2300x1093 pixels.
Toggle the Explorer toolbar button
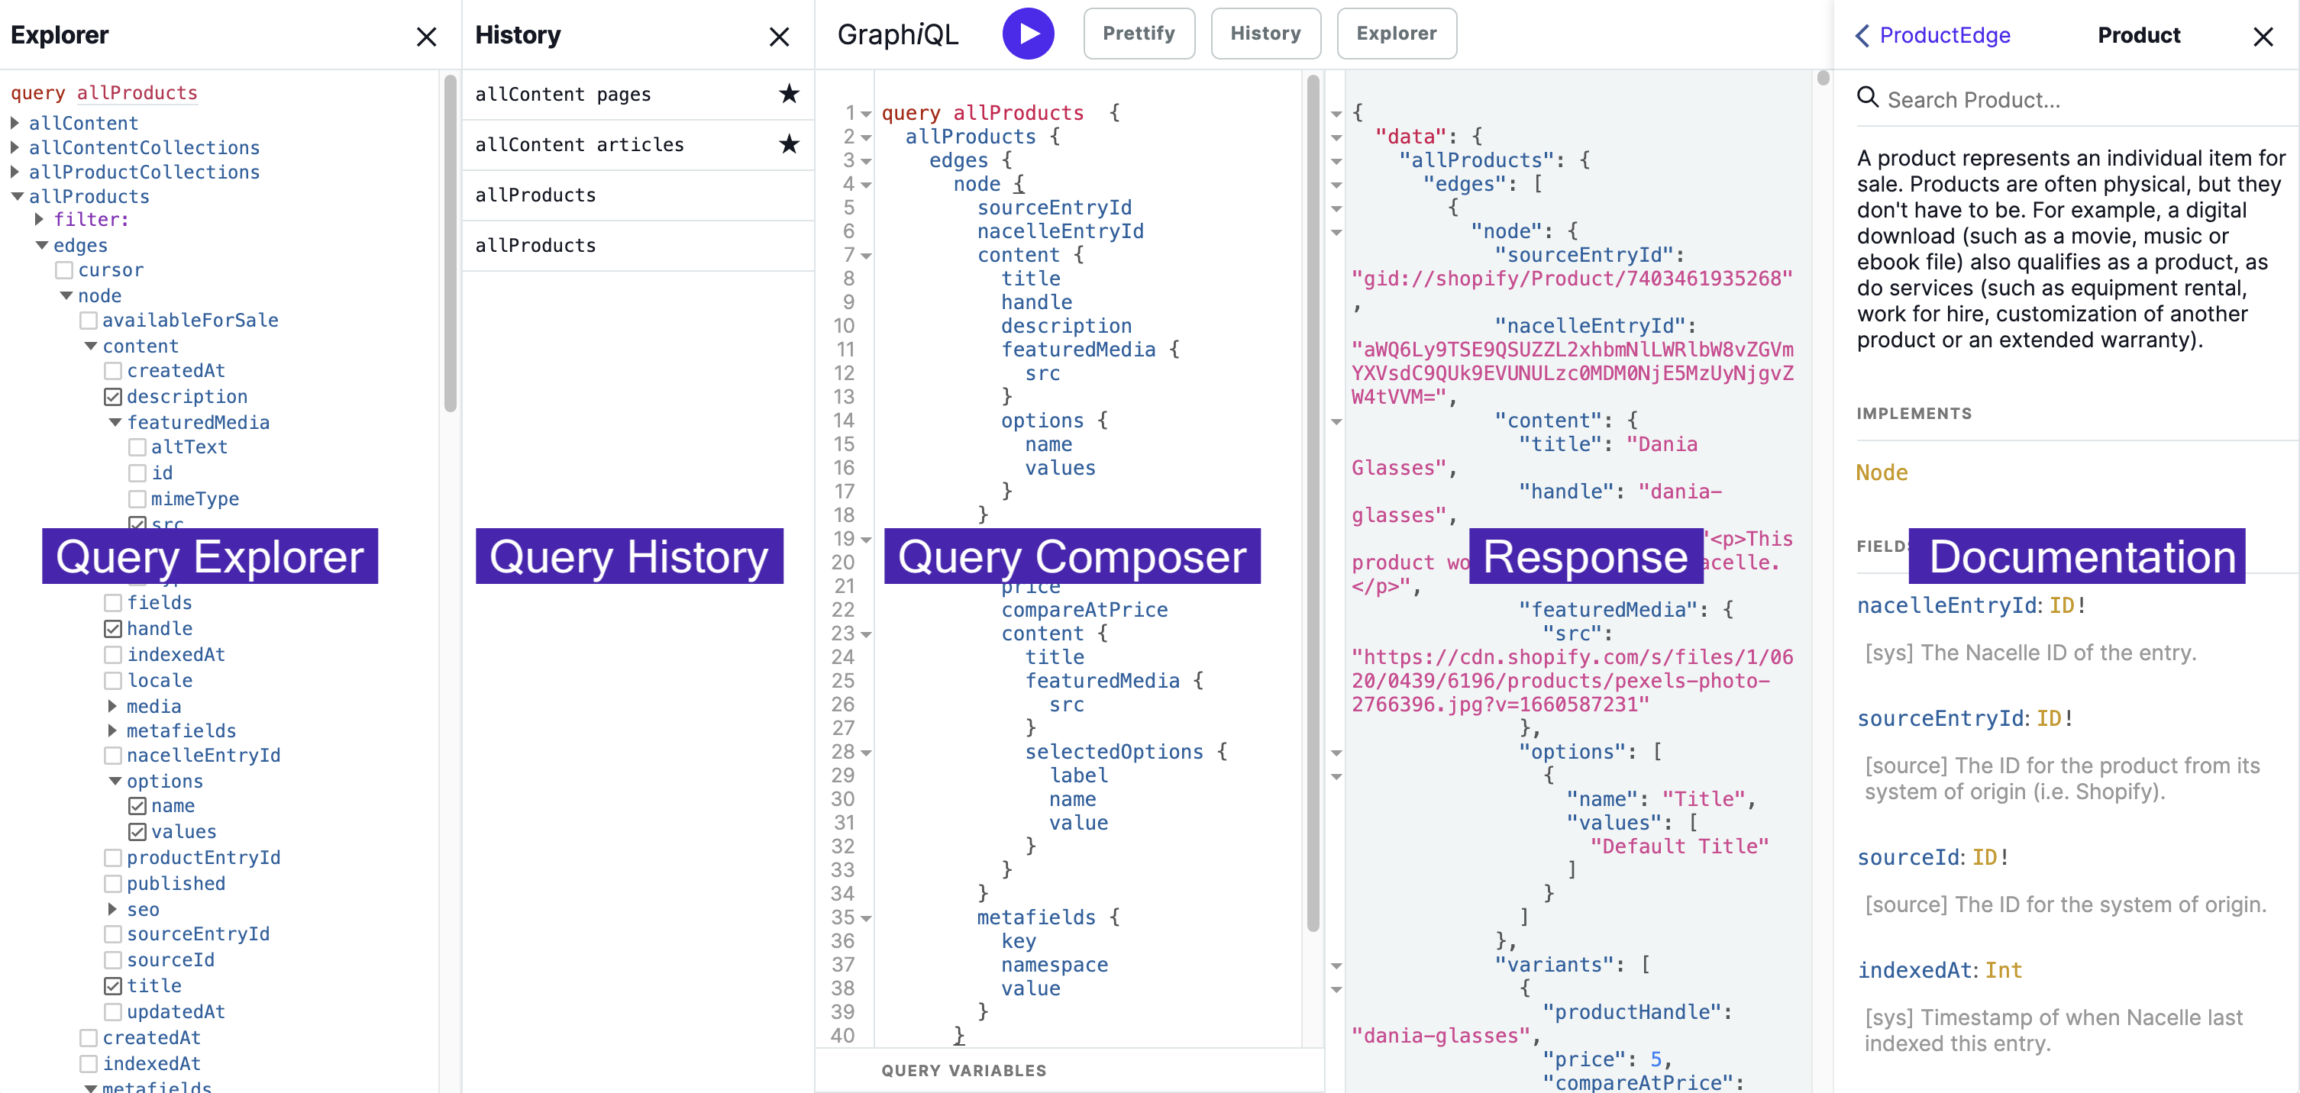[x=1396, y=34]
